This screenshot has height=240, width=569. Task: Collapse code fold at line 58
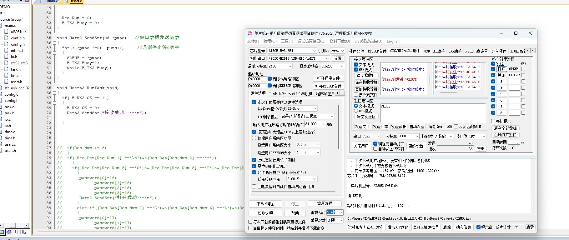[x=54, y=53]
